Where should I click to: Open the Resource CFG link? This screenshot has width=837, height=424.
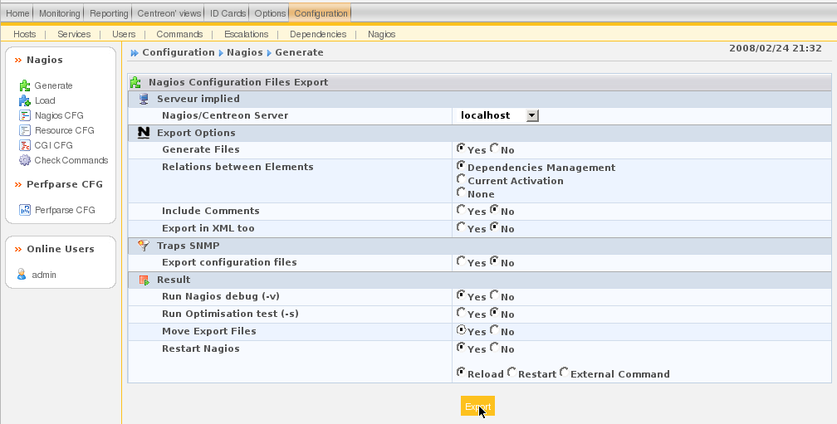[65, 130]
